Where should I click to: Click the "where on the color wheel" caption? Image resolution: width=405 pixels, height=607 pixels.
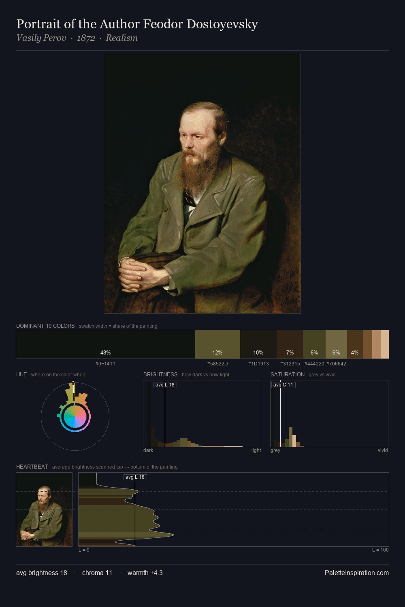click(x=59, y=375)
